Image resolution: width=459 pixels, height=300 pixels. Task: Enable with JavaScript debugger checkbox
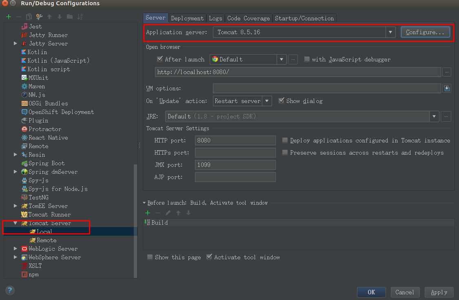point(307,59)
